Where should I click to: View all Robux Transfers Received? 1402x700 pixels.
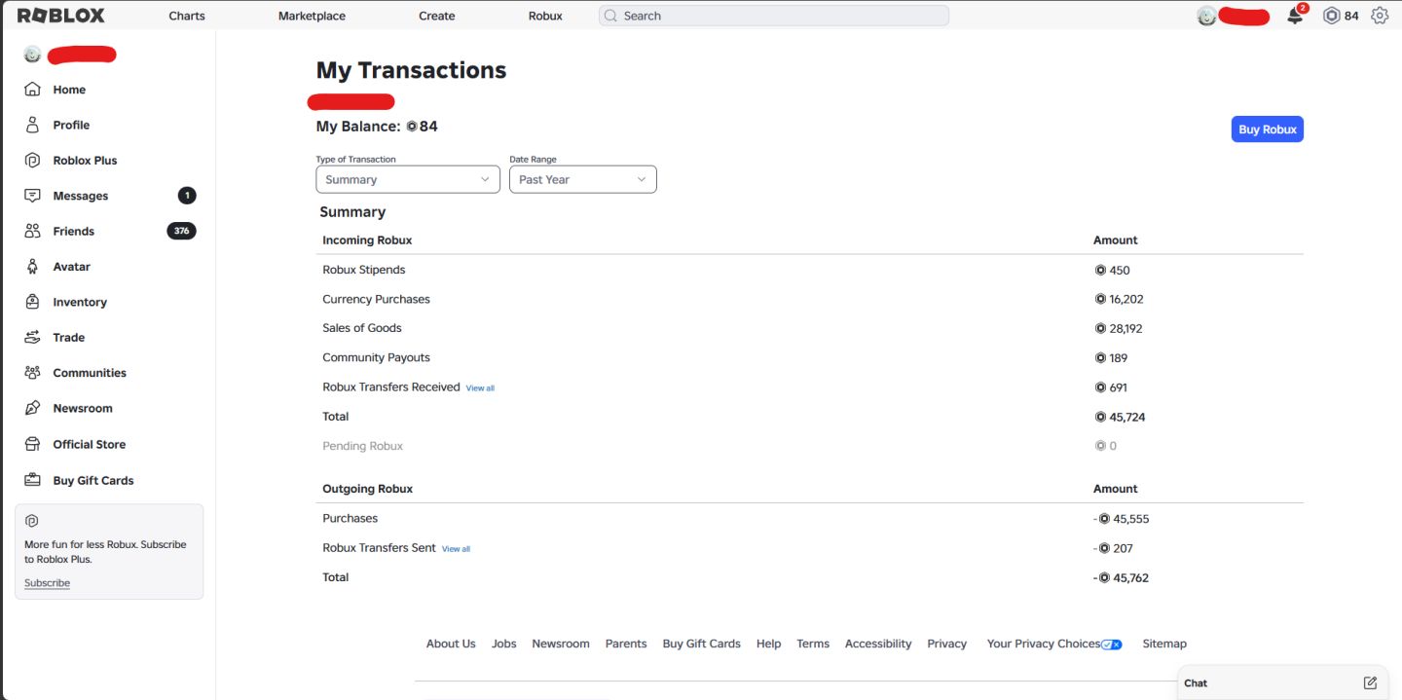[x=480, y=388]
